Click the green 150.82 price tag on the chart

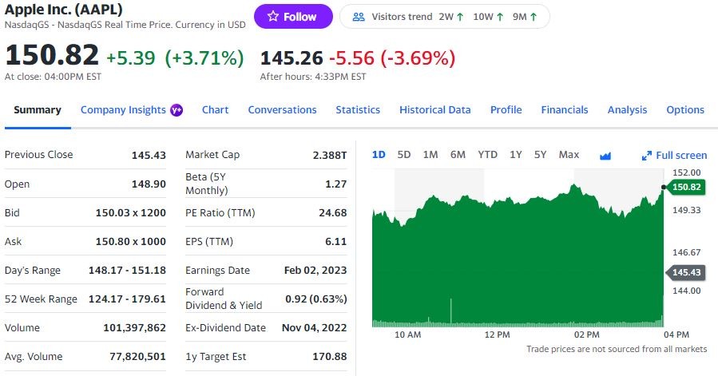coord(686,187)
